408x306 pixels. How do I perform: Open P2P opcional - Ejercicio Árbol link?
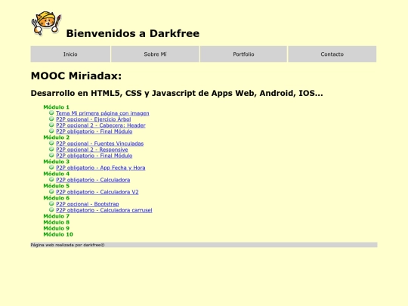[x=94, y=119]
